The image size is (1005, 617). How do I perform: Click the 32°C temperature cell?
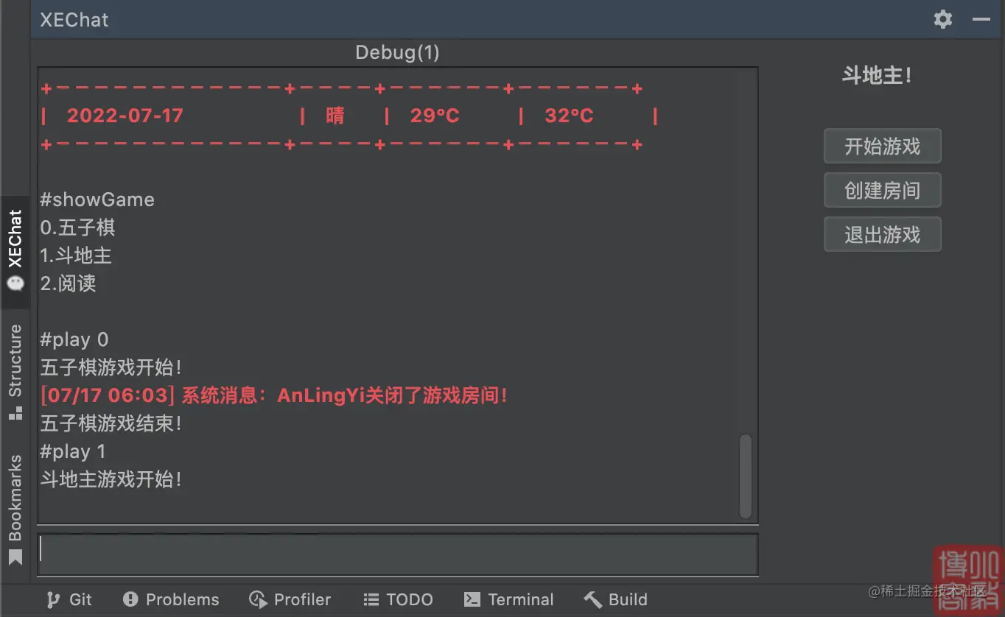569,116
